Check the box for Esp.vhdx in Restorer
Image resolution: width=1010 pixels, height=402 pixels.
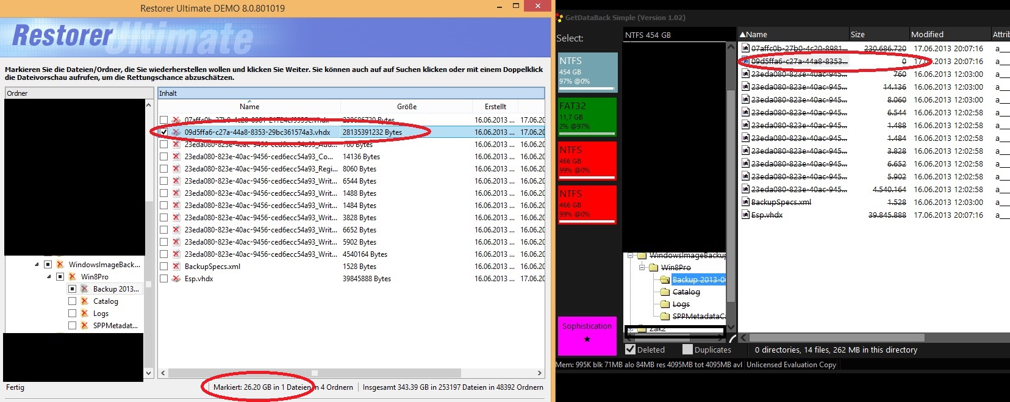coord(163,279)
